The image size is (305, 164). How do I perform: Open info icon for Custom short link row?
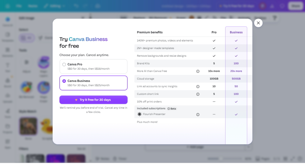point(198,94)
